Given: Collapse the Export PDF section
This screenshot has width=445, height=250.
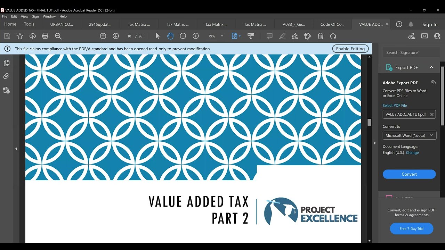Looking at the screenshot, I should pyautogui.click(x=431, y=67).
